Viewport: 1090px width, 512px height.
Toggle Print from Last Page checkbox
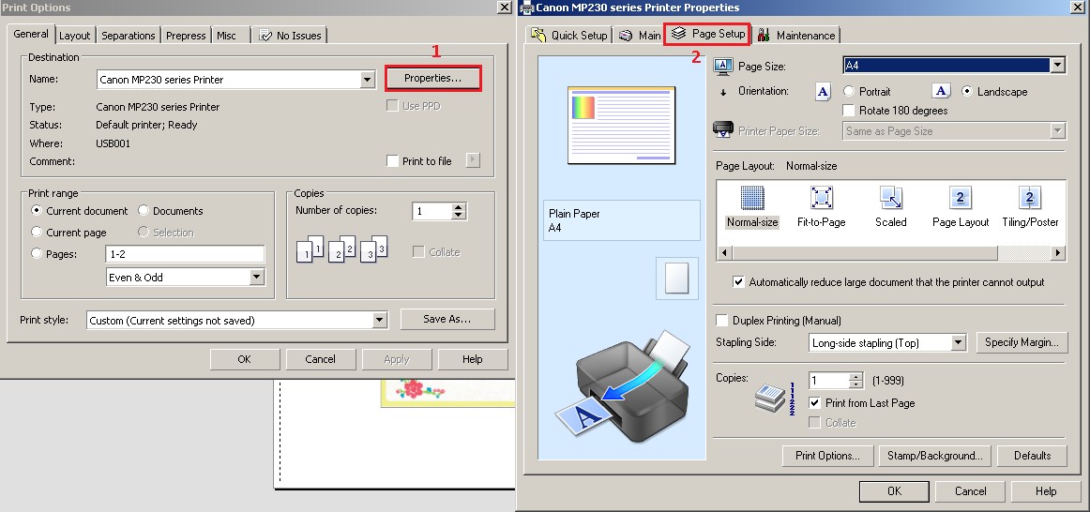(815, 403)
